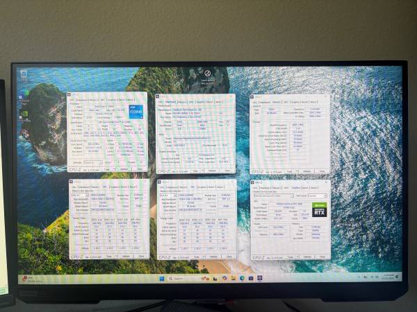
Task: Click the Intel Core logo in the CPU window
Action: [x=134, y=112]
